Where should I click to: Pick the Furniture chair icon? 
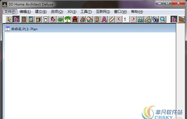53,19
